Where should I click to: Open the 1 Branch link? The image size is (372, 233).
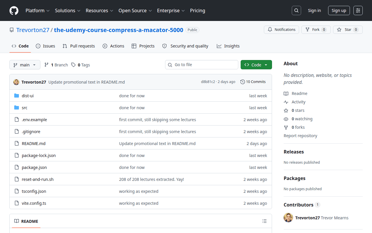click(56, 65)
